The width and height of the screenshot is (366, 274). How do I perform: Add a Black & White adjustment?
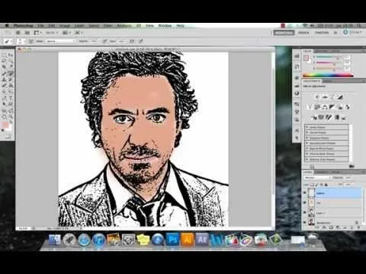click(332, 107)
